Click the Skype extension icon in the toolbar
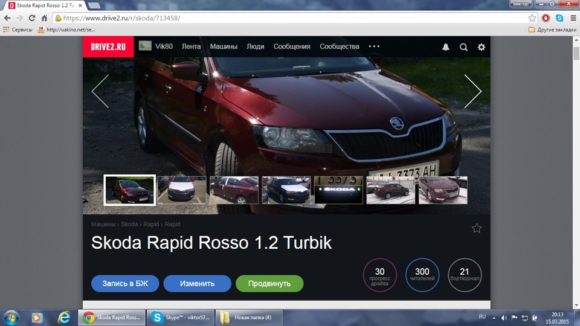Image resolution: width=580 pixels, height=326 pixels. pyautogui.click(x=559, y=18)
